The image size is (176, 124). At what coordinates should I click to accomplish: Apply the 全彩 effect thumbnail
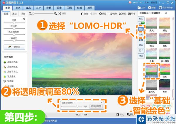click(x=165, y=69)
